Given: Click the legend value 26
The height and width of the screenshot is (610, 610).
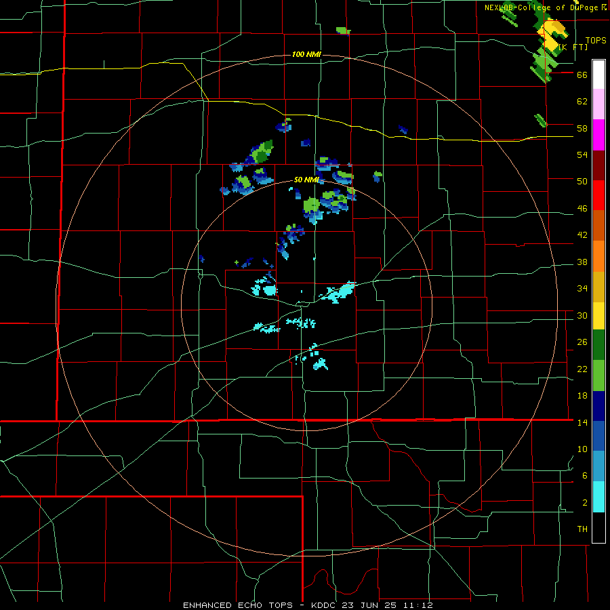Looking at the screenshot, I should pos(582,342).
